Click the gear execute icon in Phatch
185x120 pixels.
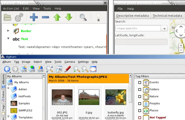[19, 17]
